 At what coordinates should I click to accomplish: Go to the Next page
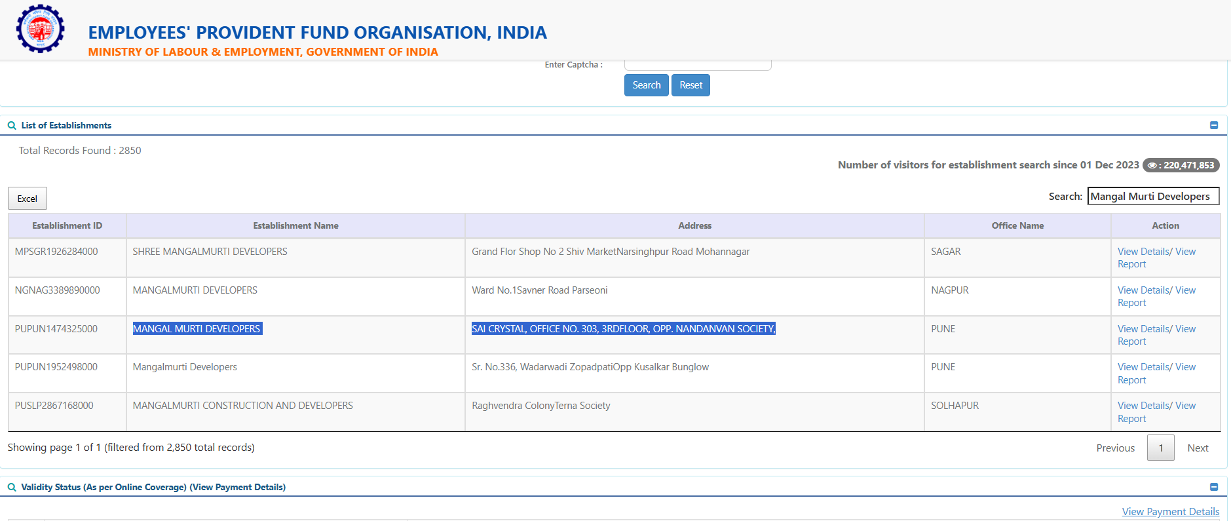pos(1197,448)
